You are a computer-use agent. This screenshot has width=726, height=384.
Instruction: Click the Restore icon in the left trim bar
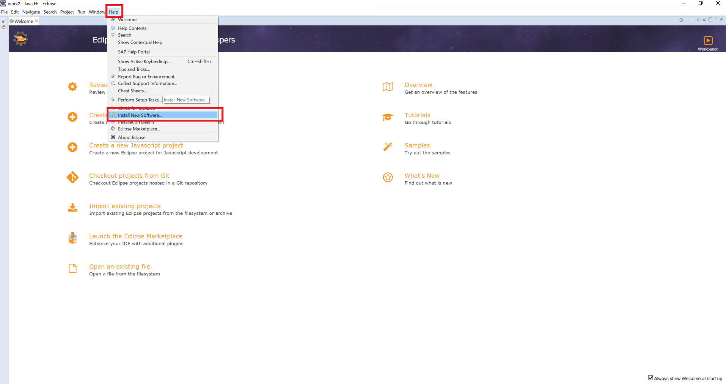point(3,22)
